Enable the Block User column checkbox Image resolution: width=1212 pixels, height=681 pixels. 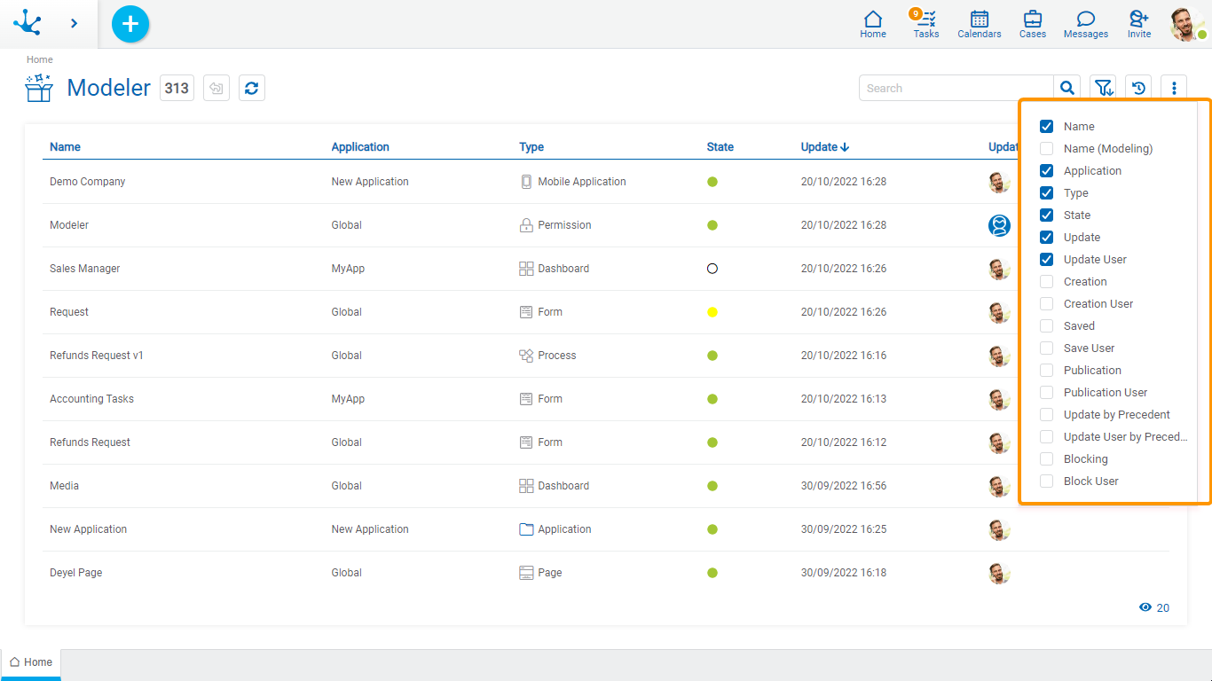click(x=1046, y=481)
